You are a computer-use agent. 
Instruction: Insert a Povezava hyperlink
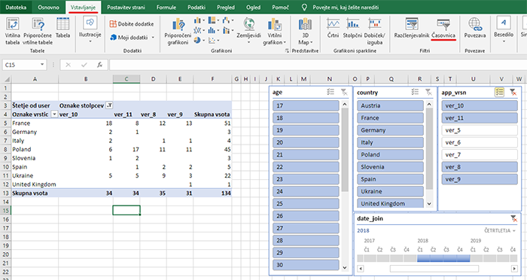pos(475,28)
